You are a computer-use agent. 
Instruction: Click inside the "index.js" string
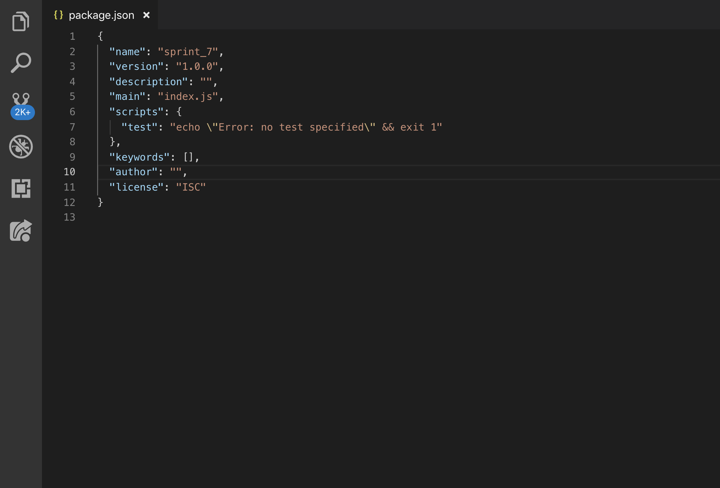pos(188,96)
